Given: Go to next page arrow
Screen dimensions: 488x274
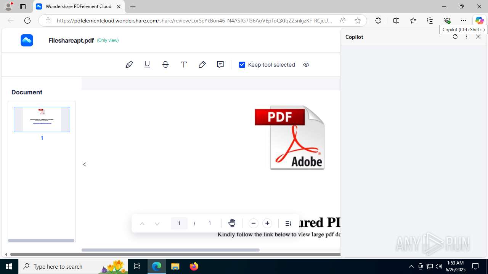Looking at the screenshot, I should coord(157,224).
